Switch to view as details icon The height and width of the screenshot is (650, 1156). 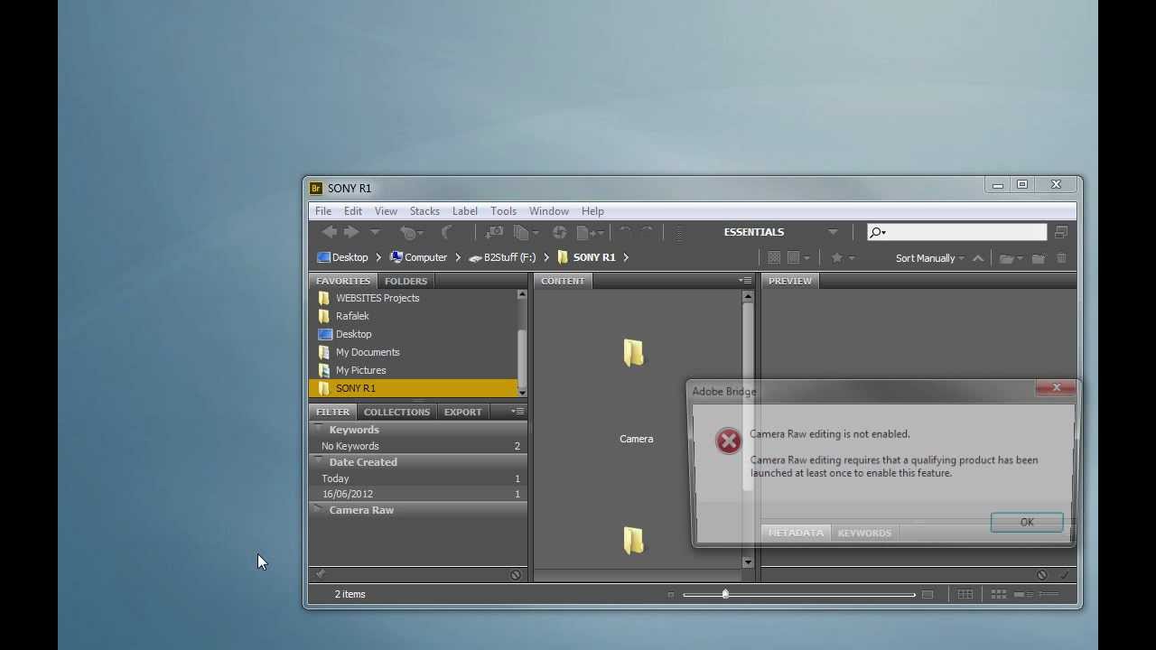pos(1024,594)
